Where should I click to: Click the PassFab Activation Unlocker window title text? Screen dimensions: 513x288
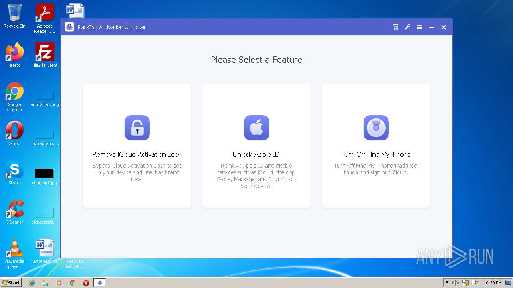pyautogui.click(x=112, y=27)
